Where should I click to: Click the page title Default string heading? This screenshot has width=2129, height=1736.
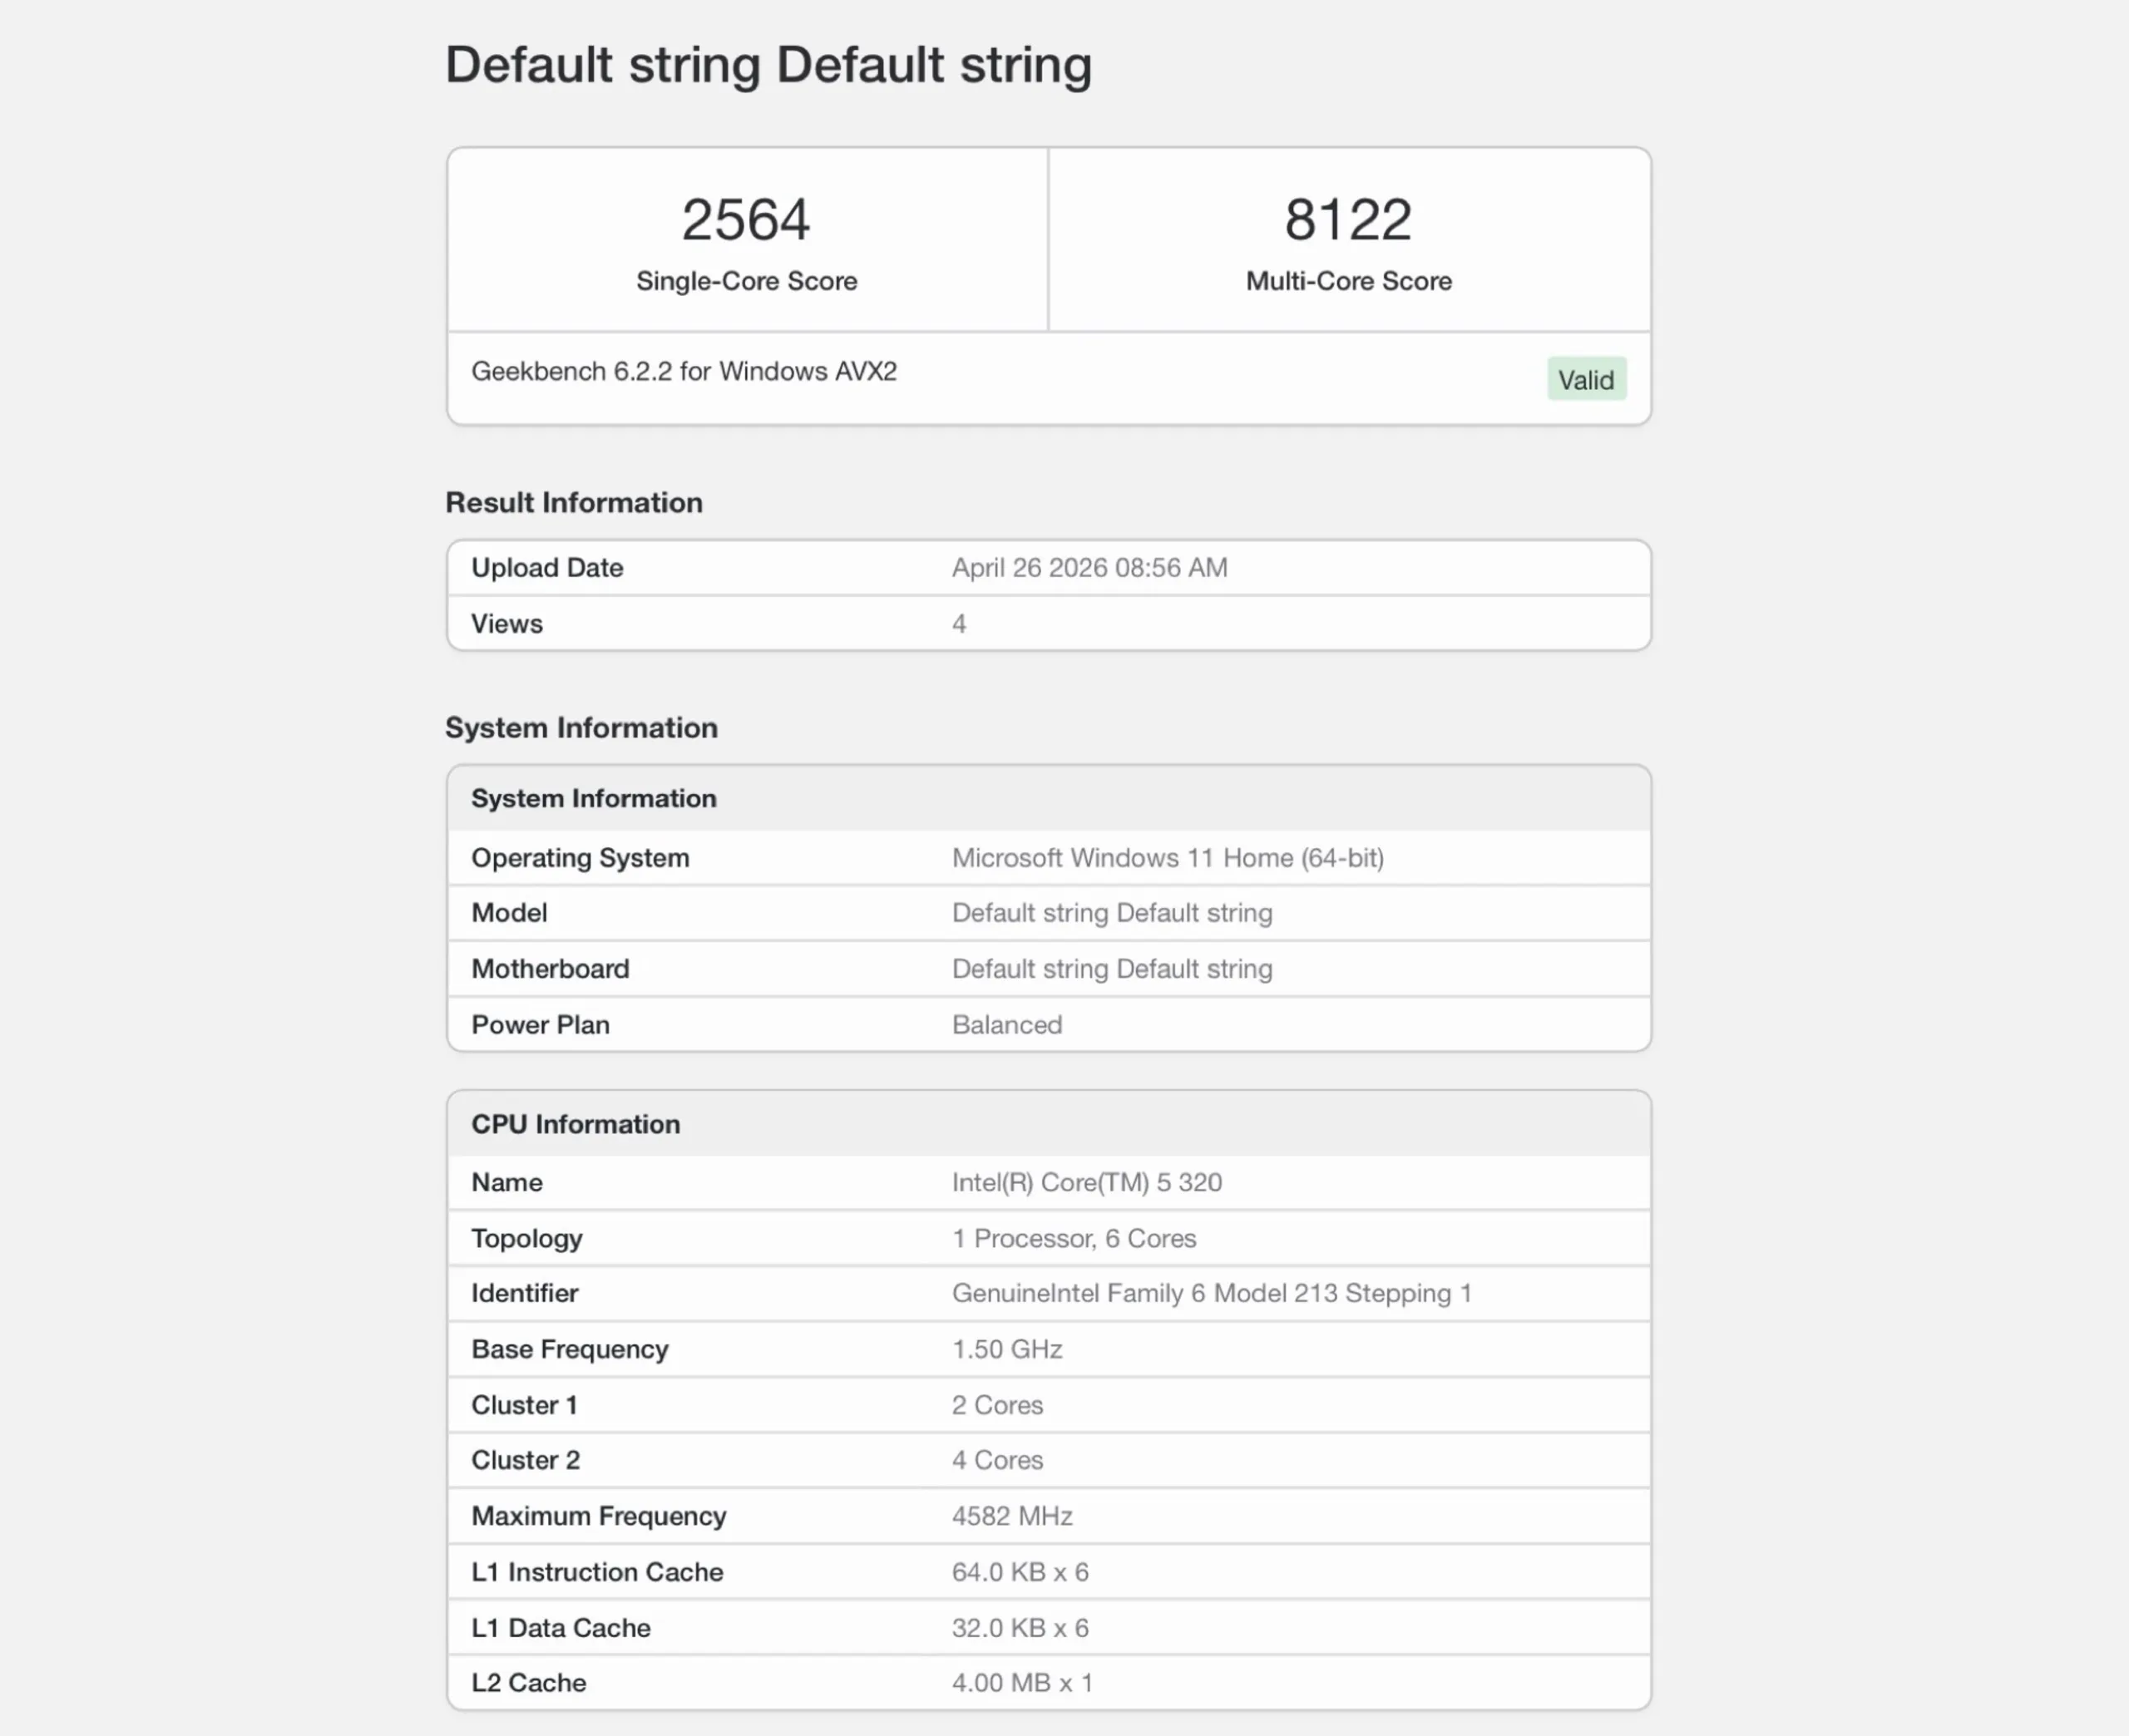pos(768,65)
